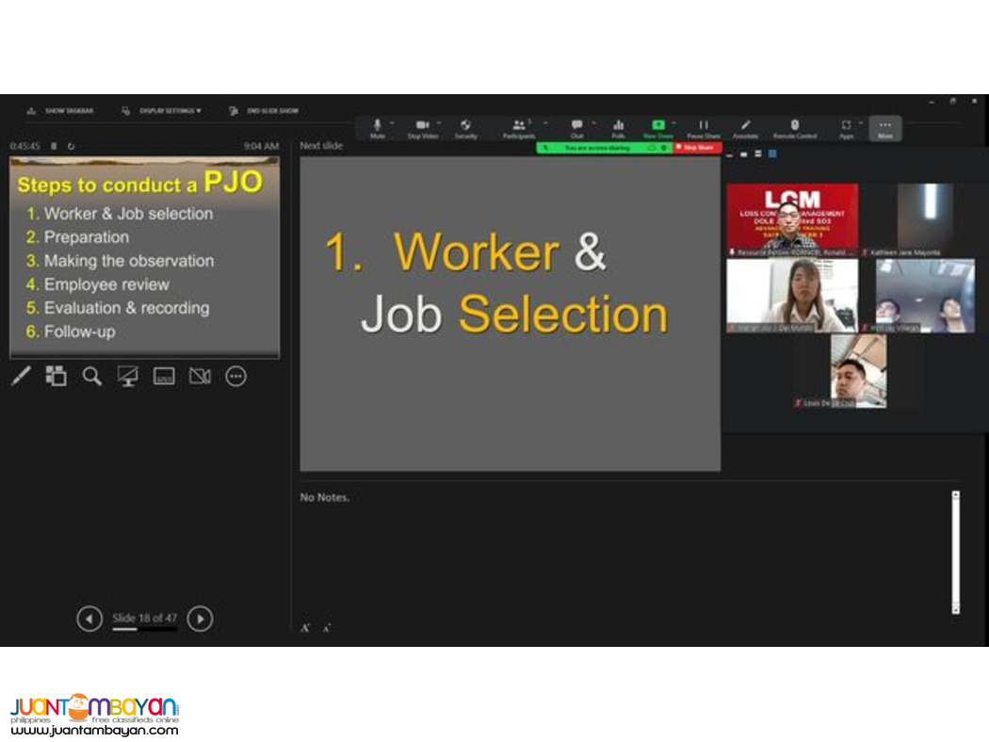Open the Security panel in Zoom

click(465, 124)
